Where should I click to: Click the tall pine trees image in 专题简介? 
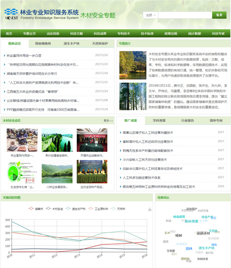pyautogui.click(x=133, y=96)
